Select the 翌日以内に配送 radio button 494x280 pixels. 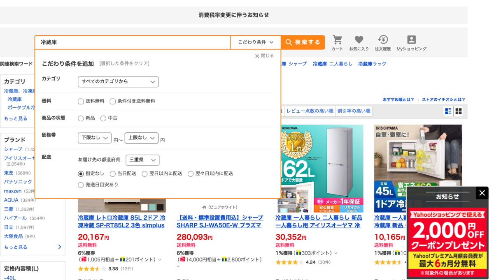144,174
